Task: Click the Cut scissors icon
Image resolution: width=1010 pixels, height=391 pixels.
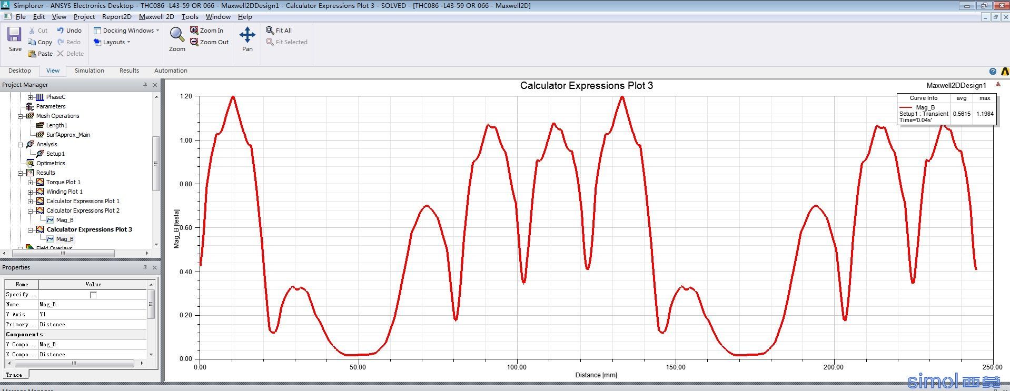Action: click(32, 31)
